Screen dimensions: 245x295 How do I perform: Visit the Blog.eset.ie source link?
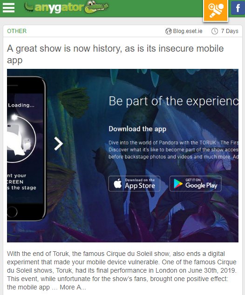click(188, 31)
